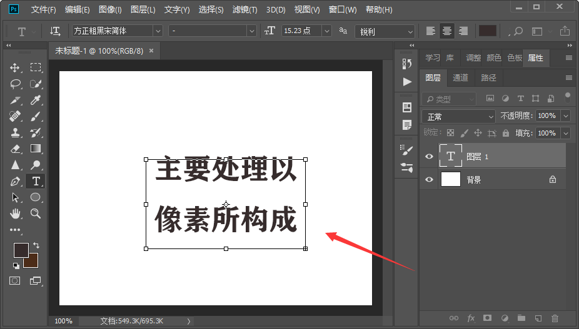Open the 图像(I) menu

110,9
